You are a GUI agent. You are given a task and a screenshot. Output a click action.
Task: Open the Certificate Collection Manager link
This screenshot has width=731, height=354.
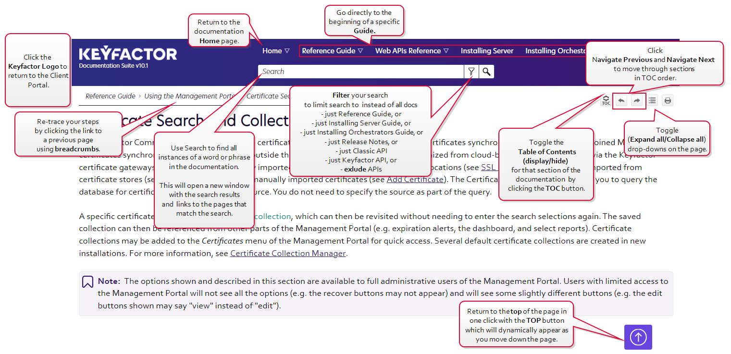pos(288,253)
